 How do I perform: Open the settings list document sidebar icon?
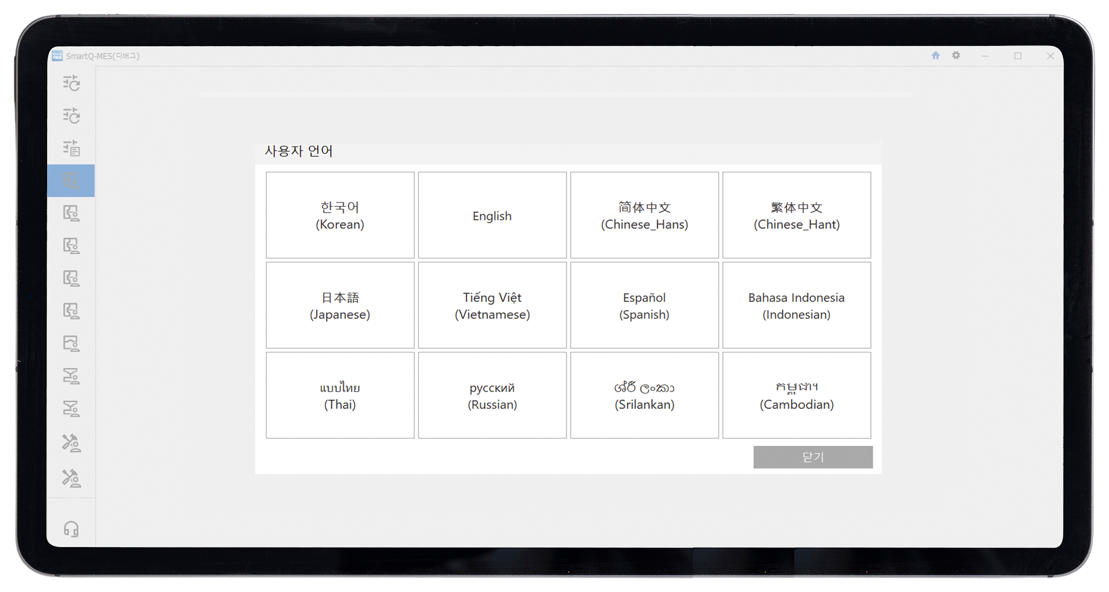pyautogui.click(x=71, y=148)
